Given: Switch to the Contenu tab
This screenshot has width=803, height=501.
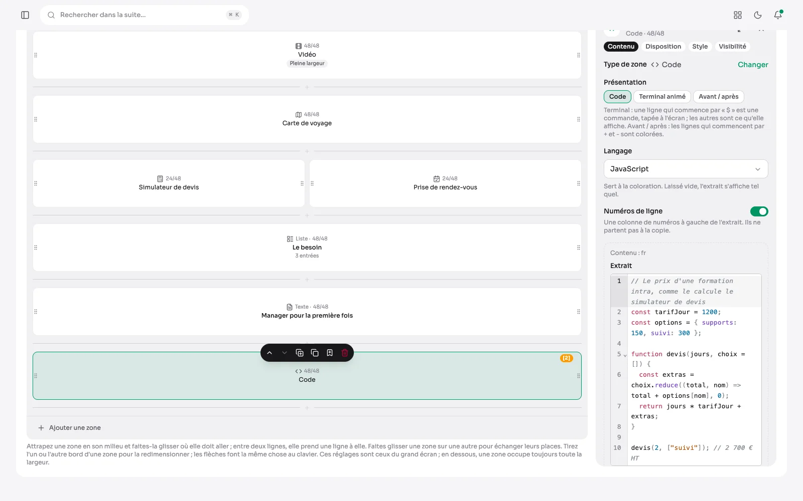Looking at the screenshot, I should point(621,47).
